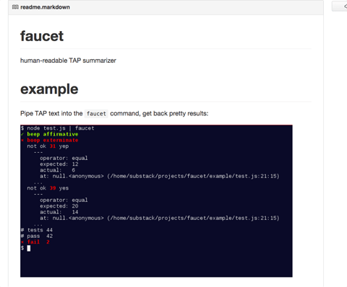Click the readme.markdown file title
The height and width of the screenshot is (287, 347).
[45, 7]
